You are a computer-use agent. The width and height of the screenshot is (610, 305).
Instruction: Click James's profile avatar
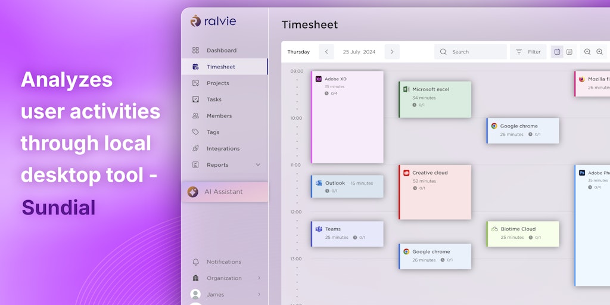click(x=195, y=294)
